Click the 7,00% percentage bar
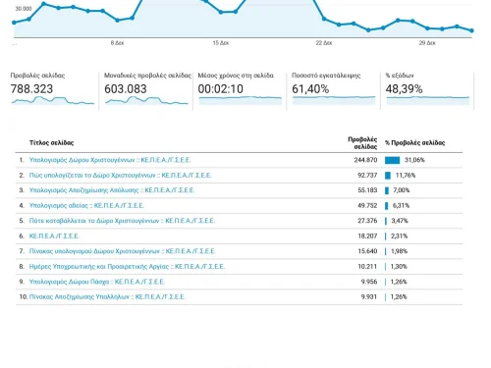The width and height of the screenshot is (491, 368). (387, 190)
